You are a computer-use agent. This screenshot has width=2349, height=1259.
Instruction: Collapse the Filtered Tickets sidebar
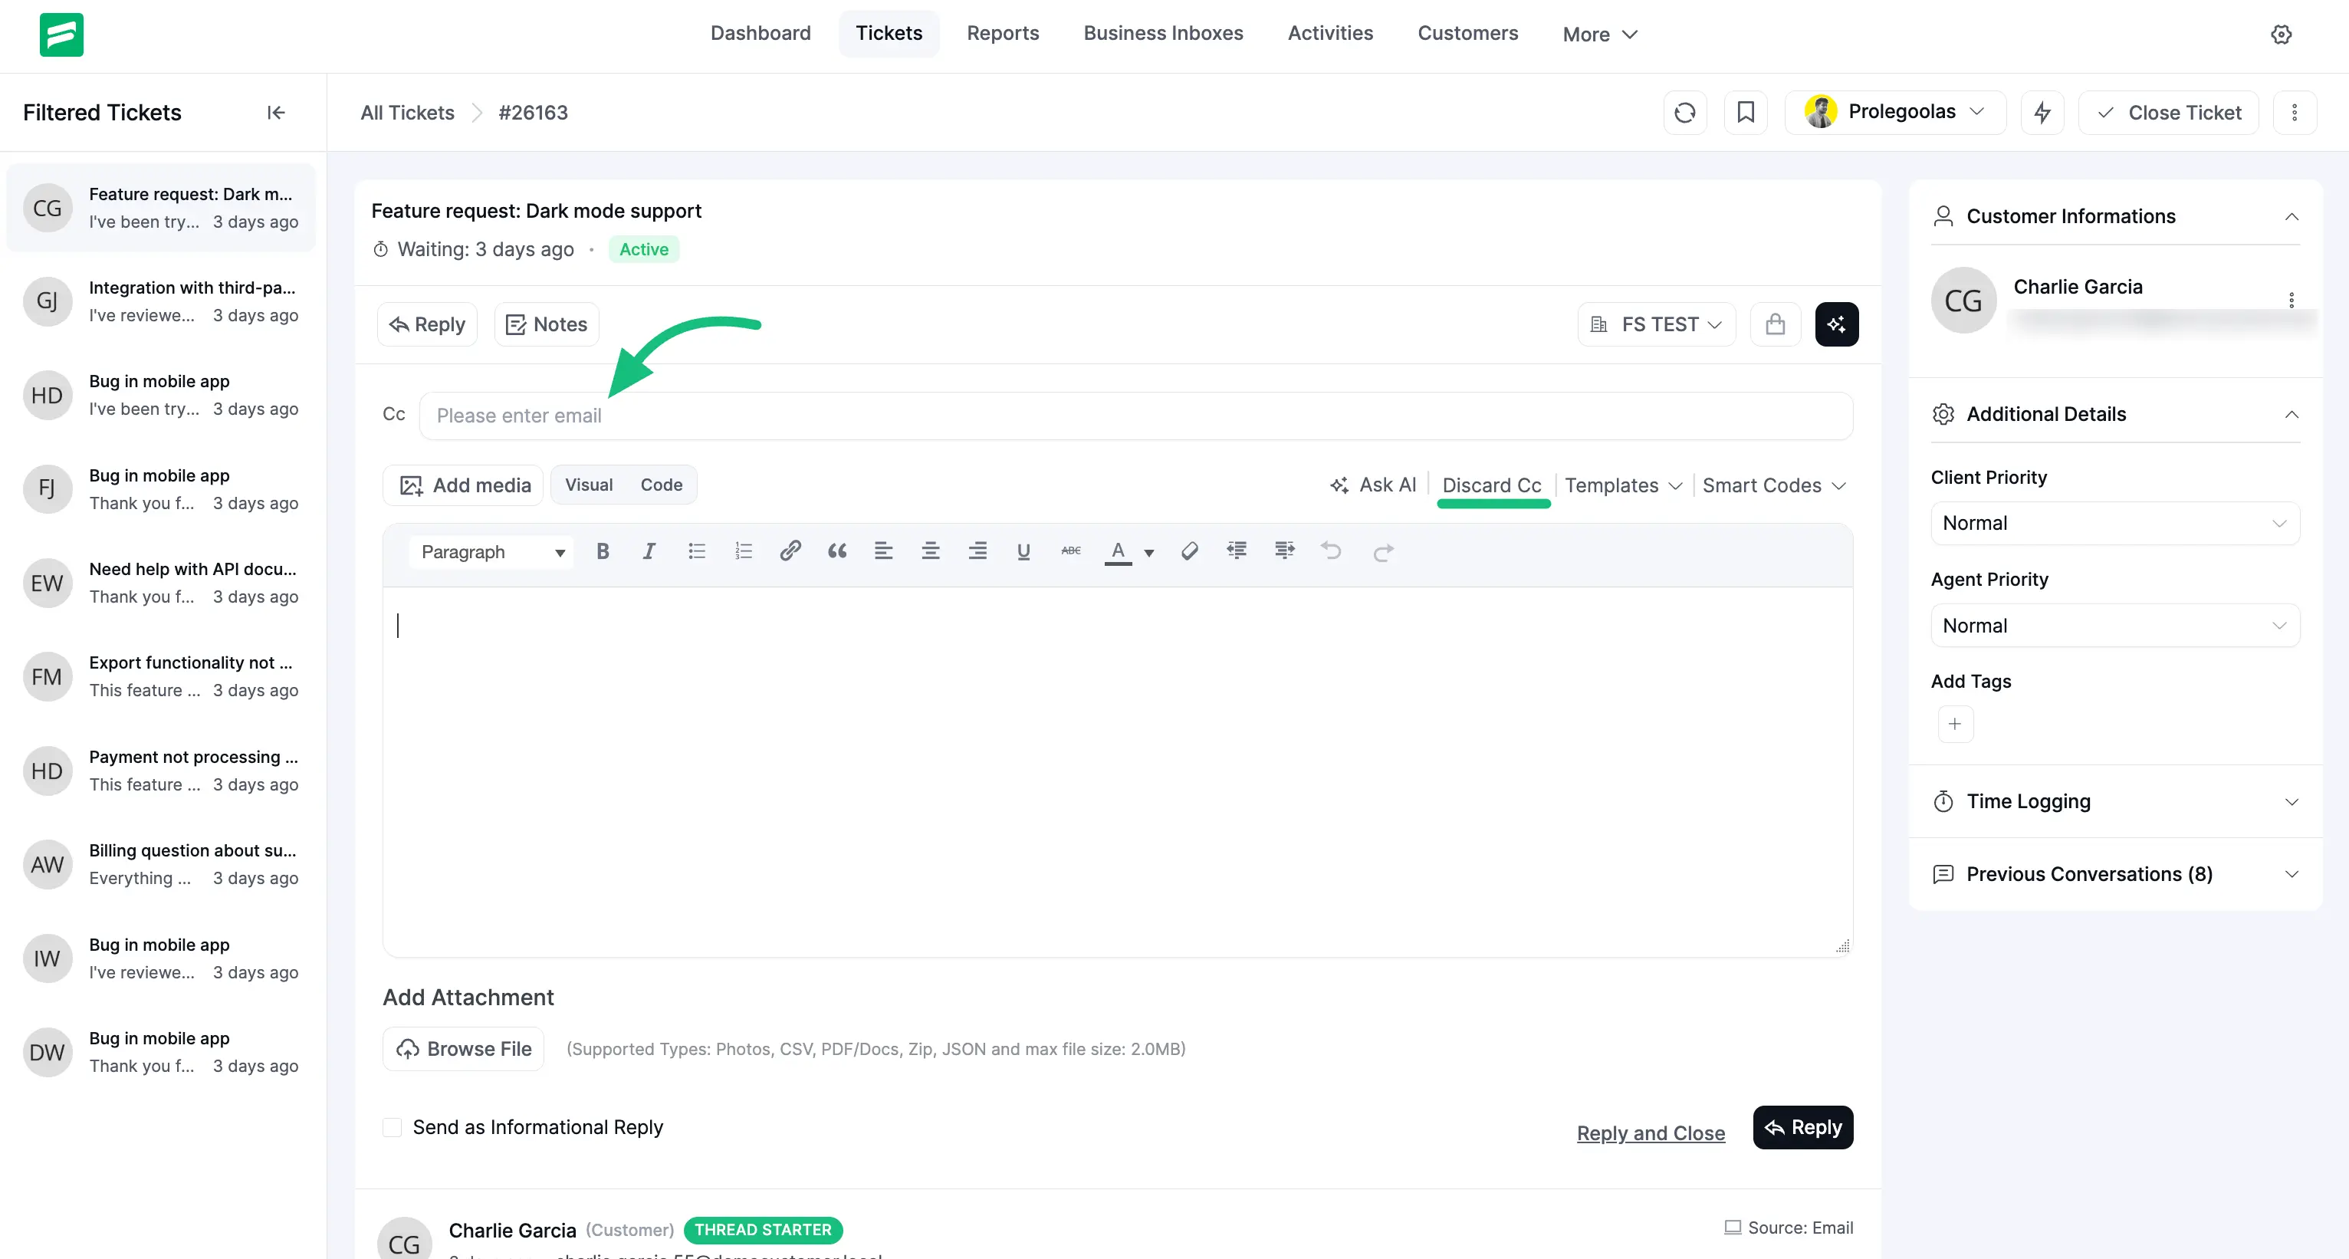coord(275,112)
